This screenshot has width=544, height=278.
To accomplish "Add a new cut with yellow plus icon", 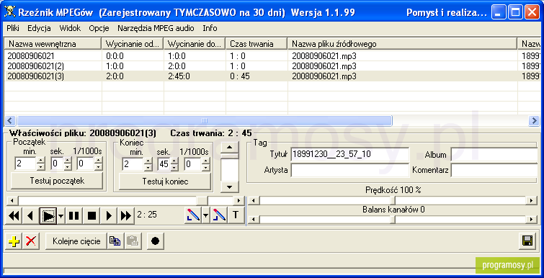I will (x=14, y=241).
